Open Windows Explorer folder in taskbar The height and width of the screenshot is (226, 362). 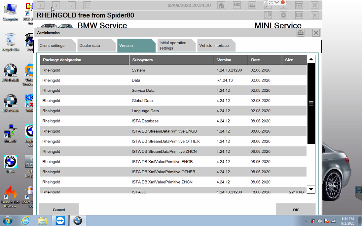43,221
